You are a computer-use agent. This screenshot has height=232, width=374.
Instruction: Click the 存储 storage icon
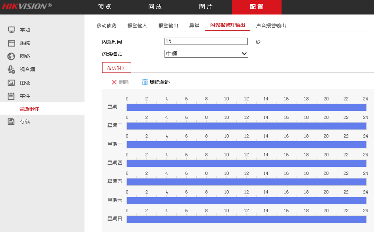[11, 121]
